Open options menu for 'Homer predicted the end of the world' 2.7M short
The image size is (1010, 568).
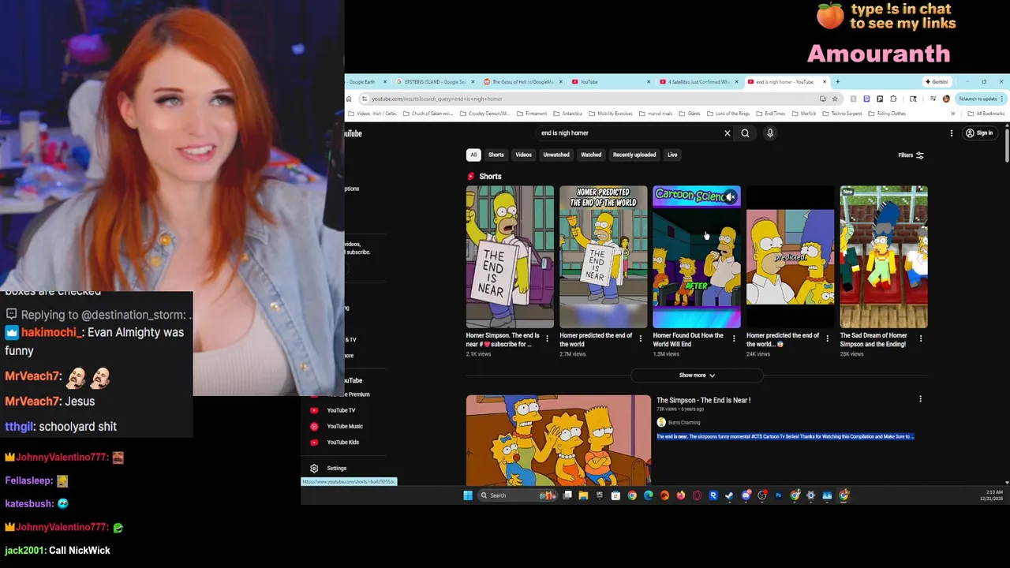click(641, 338)
